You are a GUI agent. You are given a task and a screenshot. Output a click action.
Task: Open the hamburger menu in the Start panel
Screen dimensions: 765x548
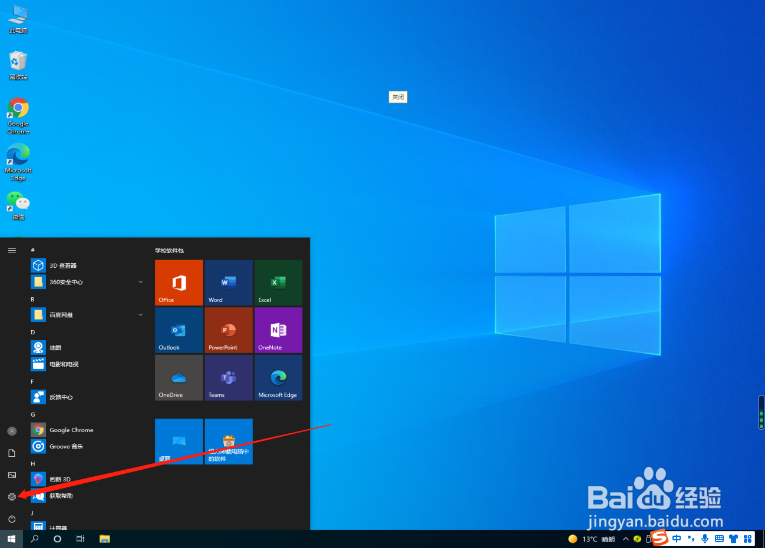coord(12,250)
